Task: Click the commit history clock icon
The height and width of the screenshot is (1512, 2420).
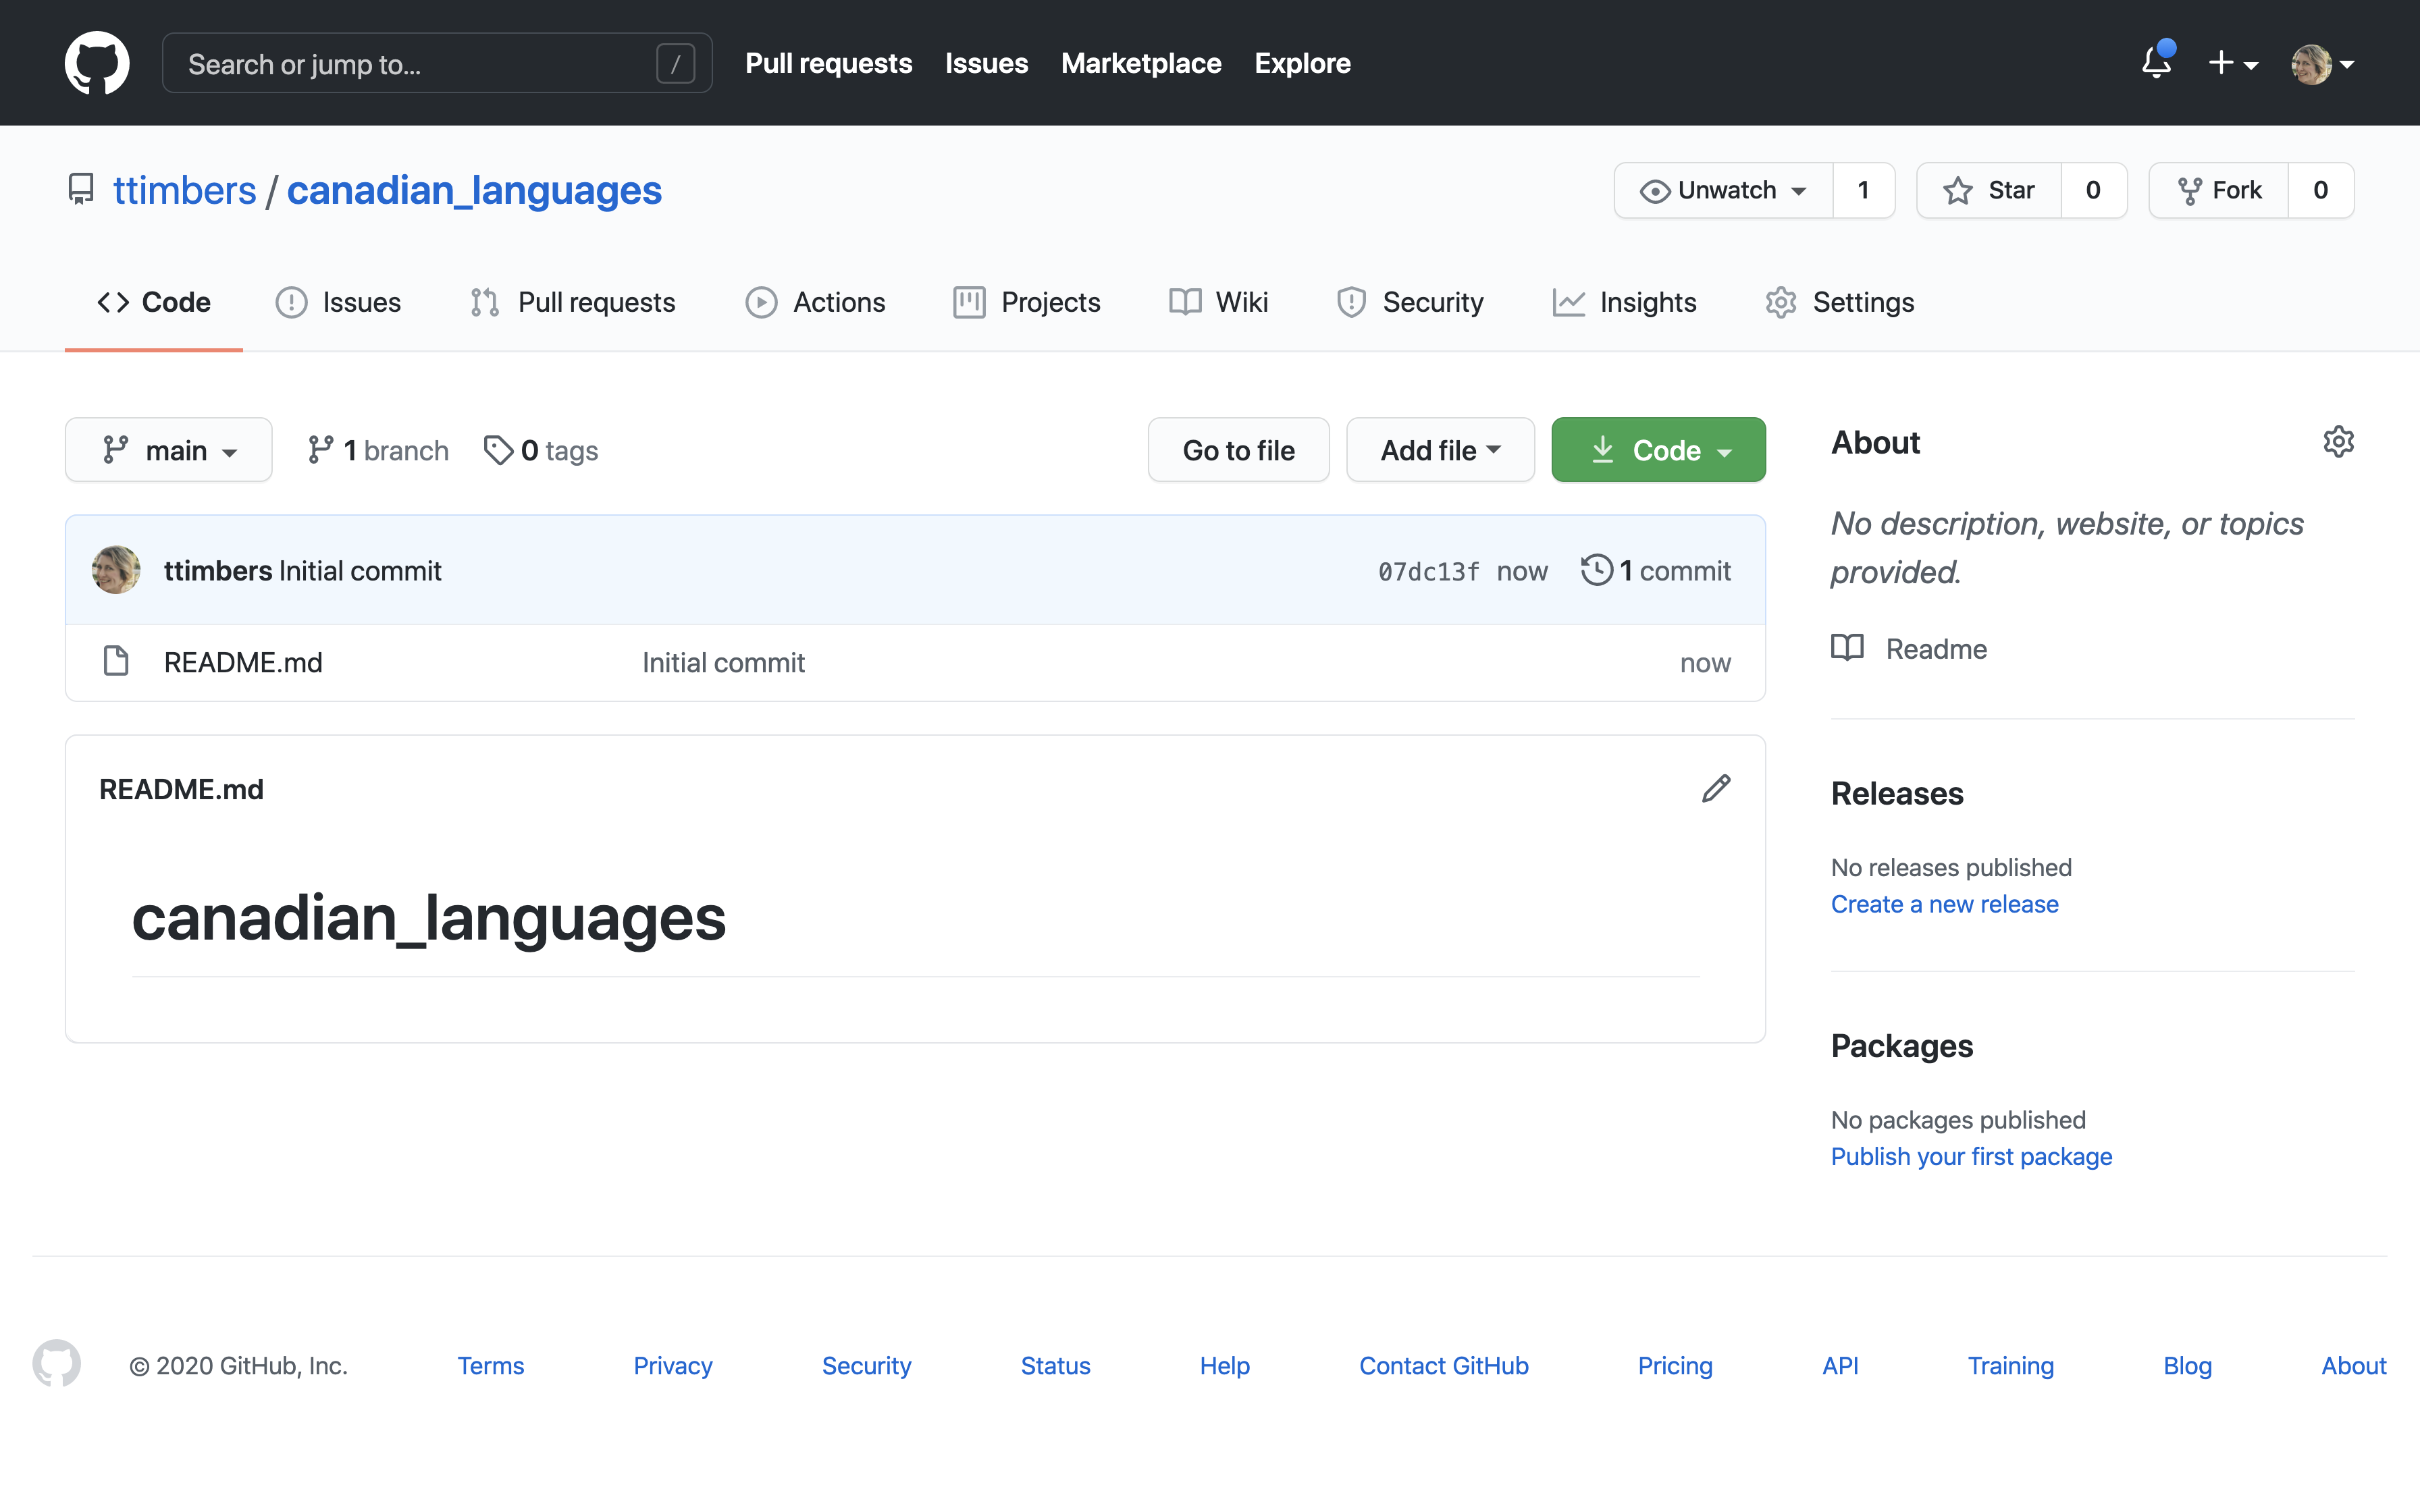Action: [1597, 570]
